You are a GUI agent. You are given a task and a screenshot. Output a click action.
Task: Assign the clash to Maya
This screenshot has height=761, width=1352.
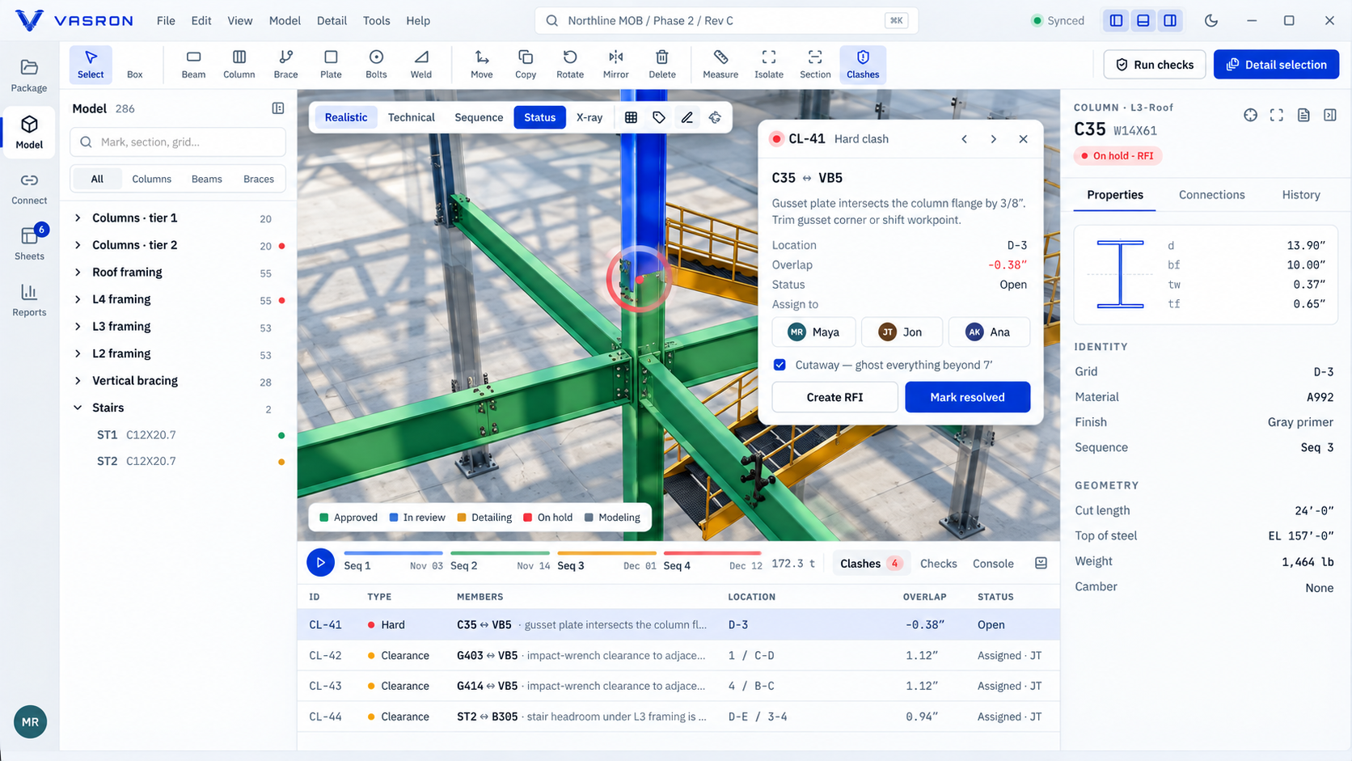[813, 332]
